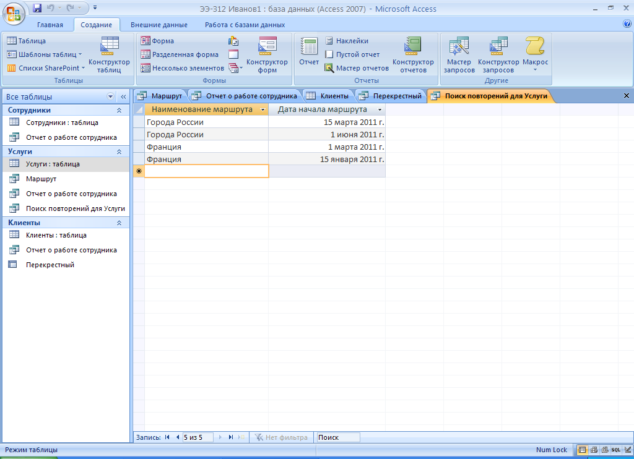The height and width of the screenshot is (459, 634).
Task: Create a Пустой отчет
Action: point(352,54)
